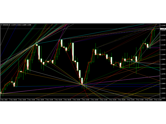Click the 4 Nov 18:00 time label
The height and width of the screenshot is (124, 166).
coord(149,100)
